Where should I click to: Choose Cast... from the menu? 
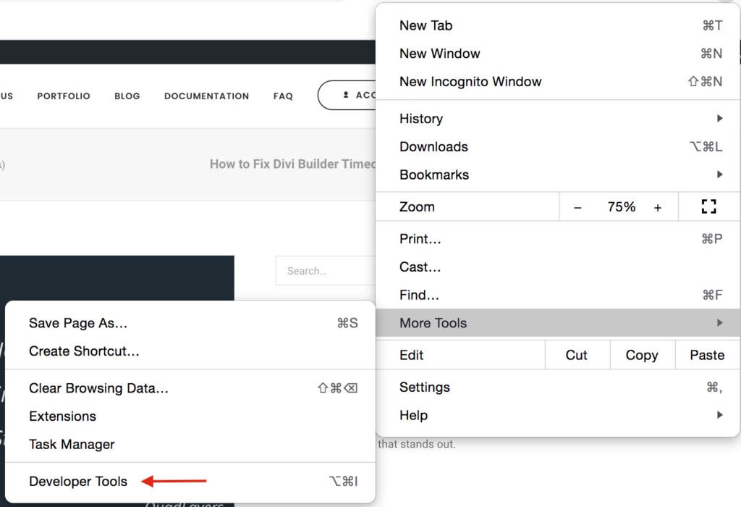point(558,267)
